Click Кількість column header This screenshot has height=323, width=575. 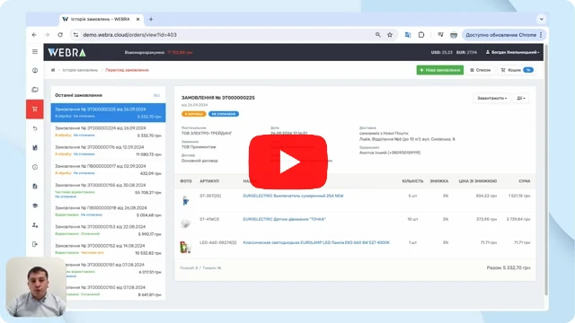coord(412,181)
